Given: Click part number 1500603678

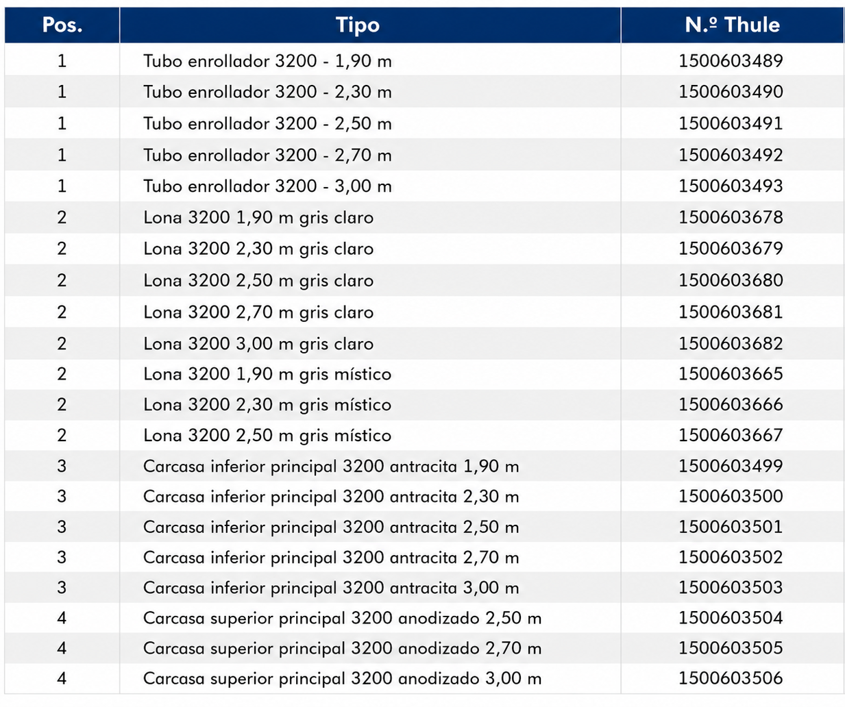Looking at the screenshot, I should pos(731,217).
